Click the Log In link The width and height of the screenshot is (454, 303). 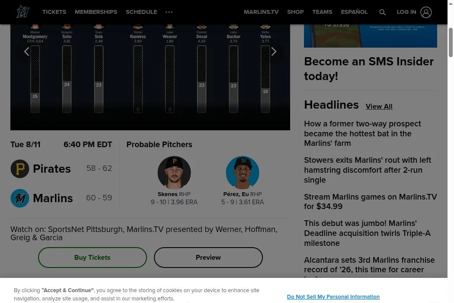click(406, 12)
